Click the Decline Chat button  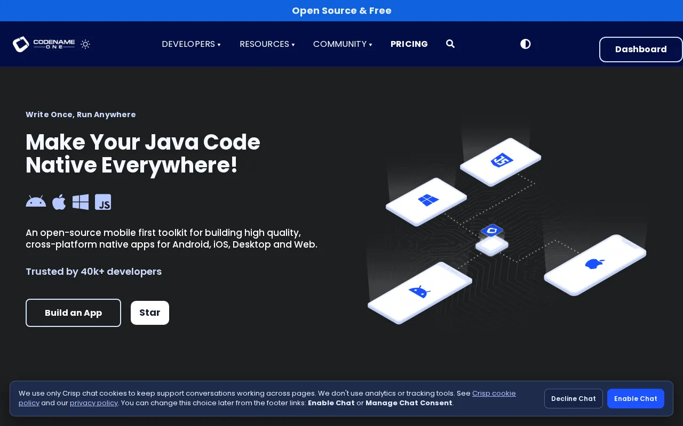pos(574,398)
